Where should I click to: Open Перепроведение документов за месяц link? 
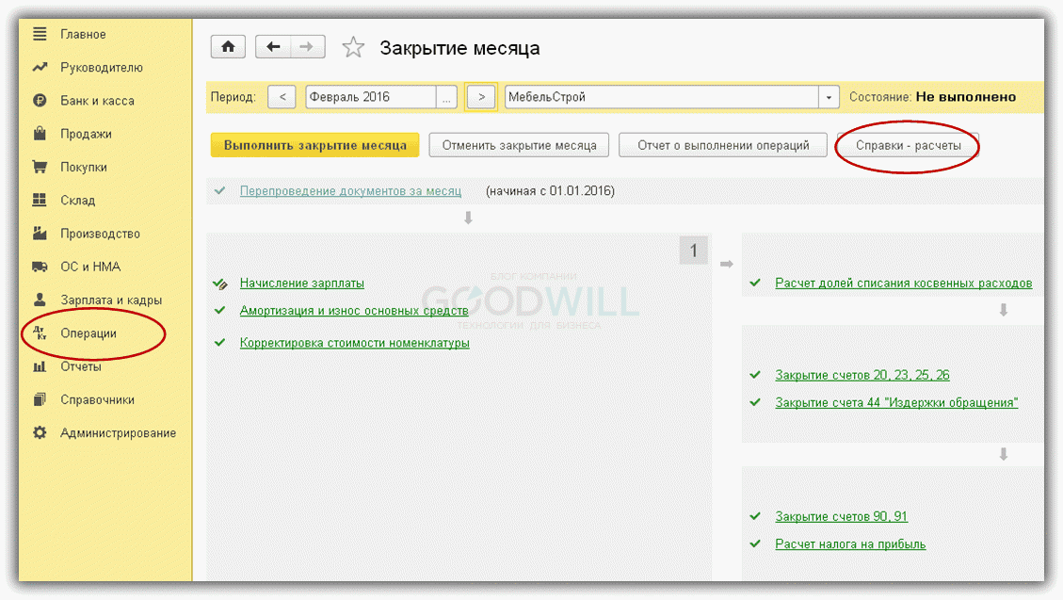(350, 191)
